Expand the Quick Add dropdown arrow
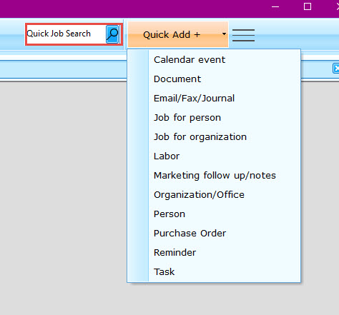 224,34
